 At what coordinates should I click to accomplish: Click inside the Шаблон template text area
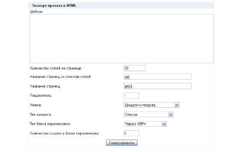(122, 39)
